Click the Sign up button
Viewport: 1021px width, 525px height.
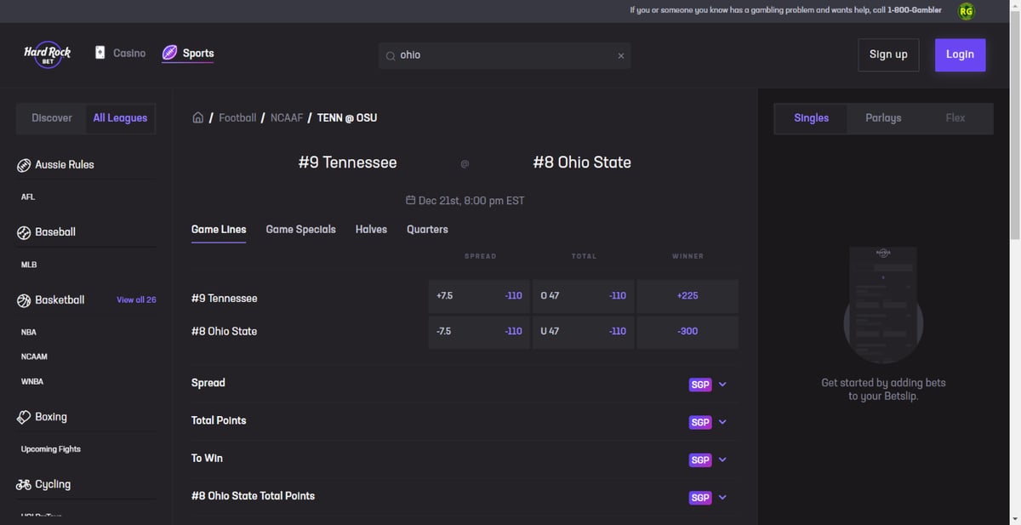tap(888, 54)
